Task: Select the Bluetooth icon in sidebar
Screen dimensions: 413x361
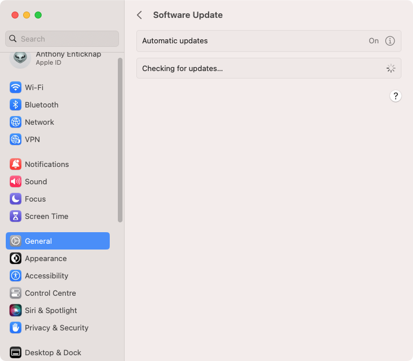Action: 16,105
